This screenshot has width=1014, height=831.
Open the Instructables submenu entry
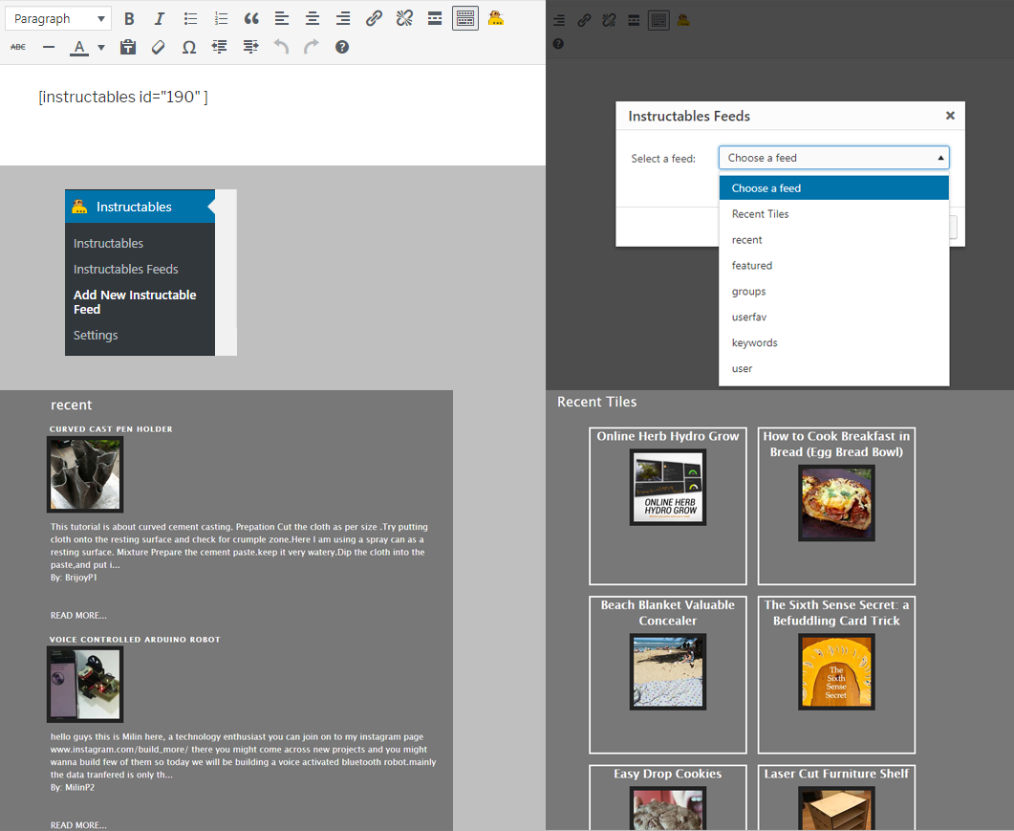tap(108, 243)
